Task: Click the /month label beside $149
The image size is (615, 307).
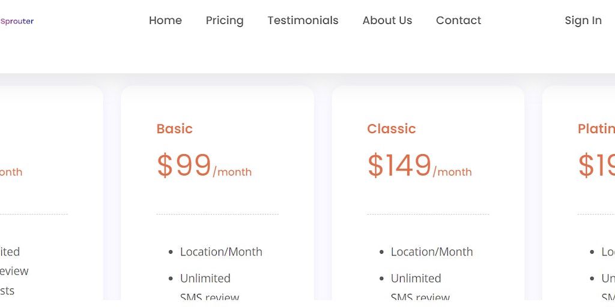Action: (x=452, y=172)
